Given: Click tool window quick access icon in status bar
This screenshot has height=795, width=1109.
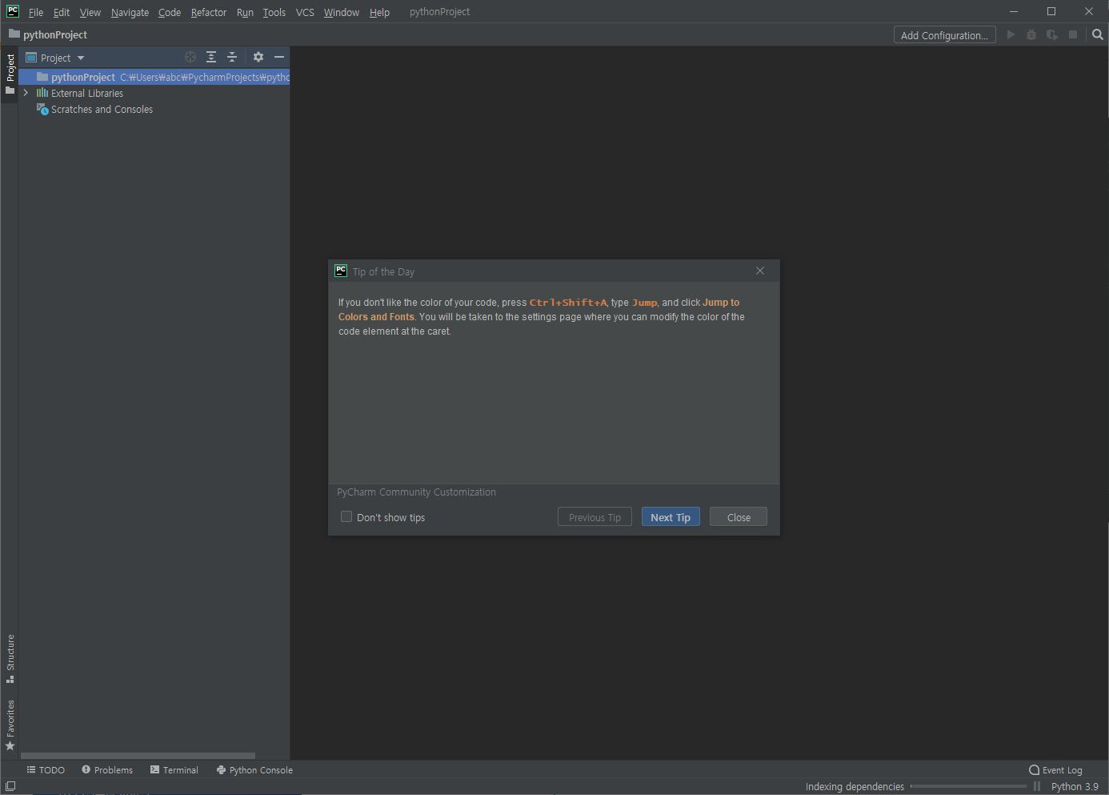Looking at the screenshot, I should (10, 786).
